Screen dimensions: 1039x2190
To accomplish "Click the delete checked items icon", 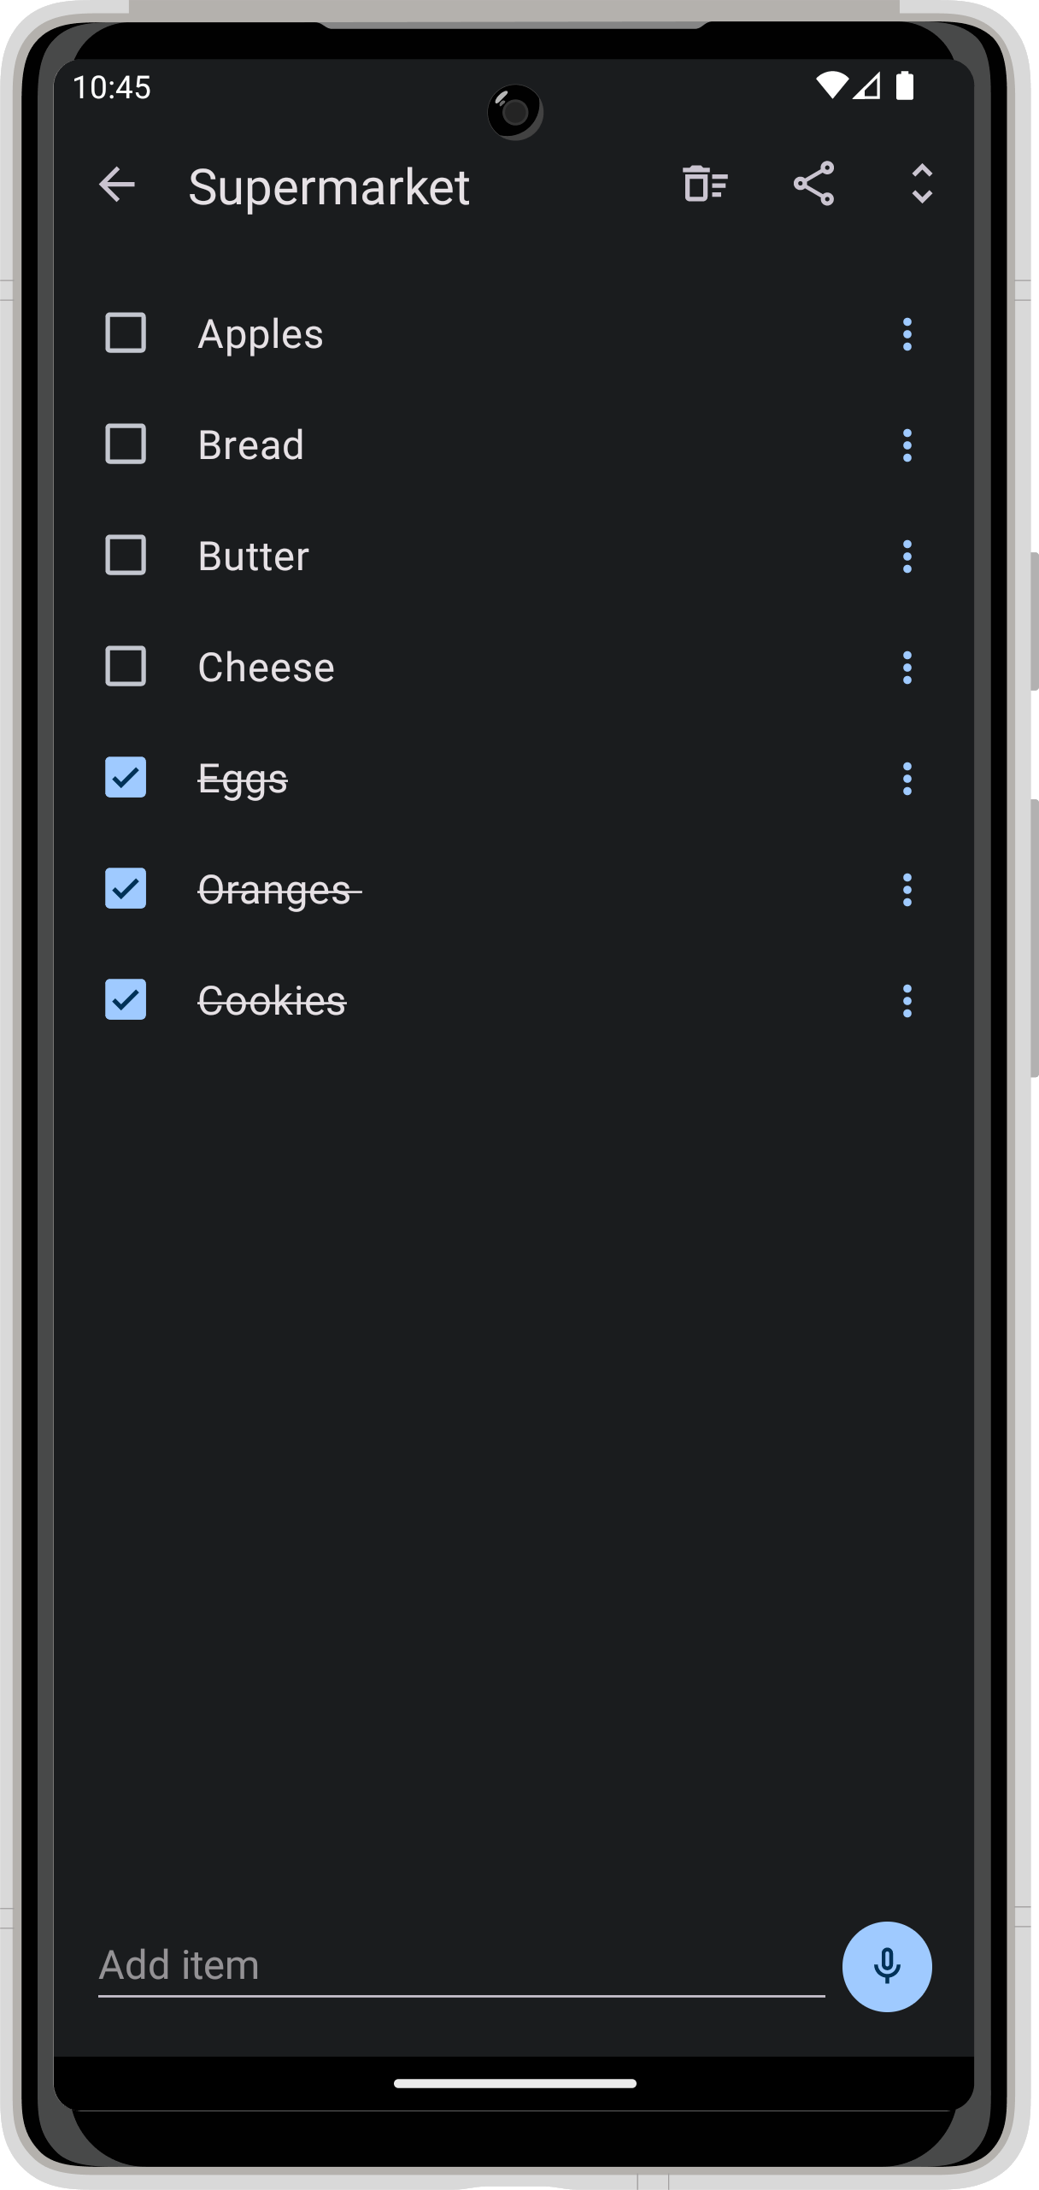I will coord(706,184).
